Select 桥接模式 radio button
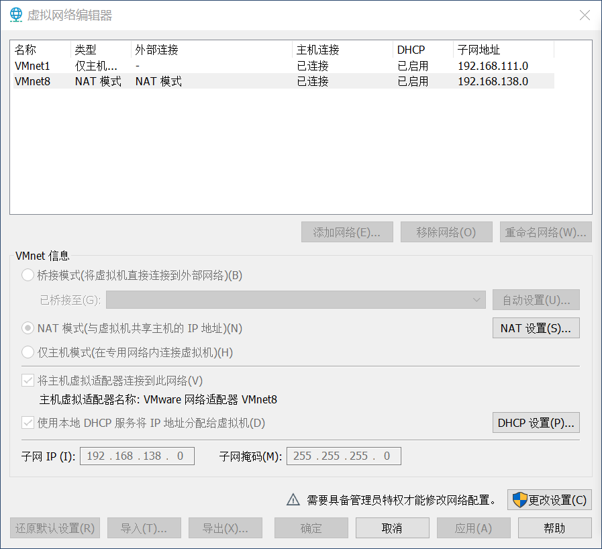 (x=28, y=275)
